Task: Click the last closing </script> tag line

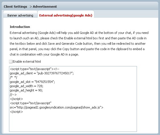Action: (x=16, y=112)
